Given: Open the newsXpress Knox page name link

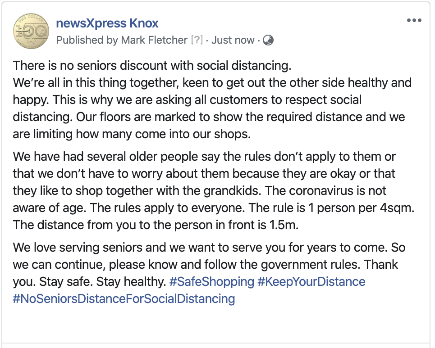Looking at the screenshot, I should [107, 23].
